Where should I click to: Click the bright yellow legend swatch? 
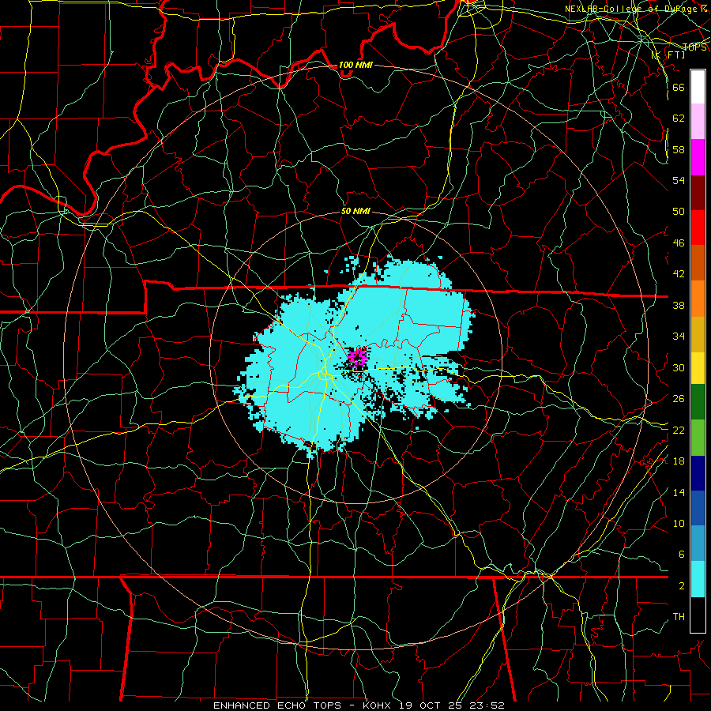698,368
